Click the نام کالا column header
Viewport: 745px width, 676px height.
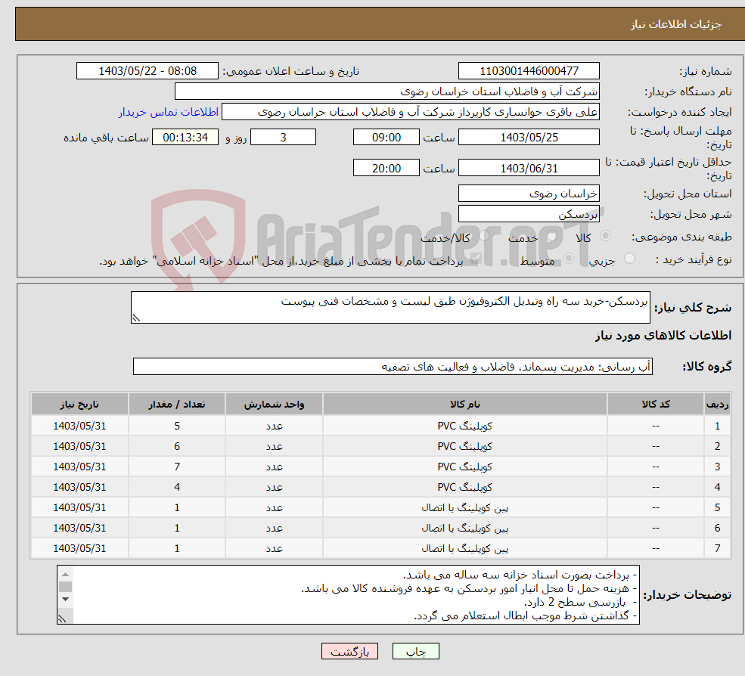[464, 405]
